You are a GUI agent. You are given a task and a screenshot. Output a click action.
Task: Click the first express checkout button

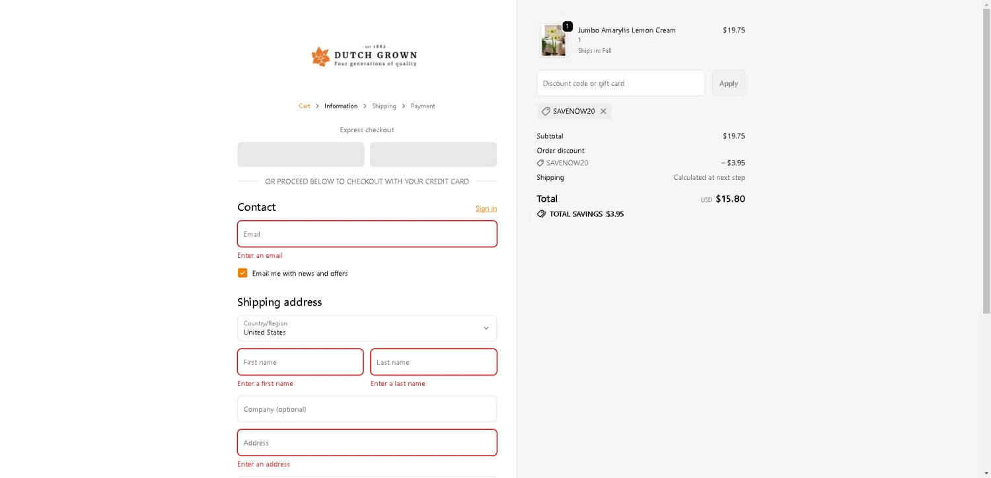pyautogui.click(x=301, y=154)
